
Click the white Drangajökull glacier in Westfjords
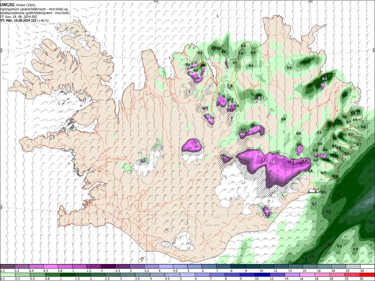pos(85,44)
